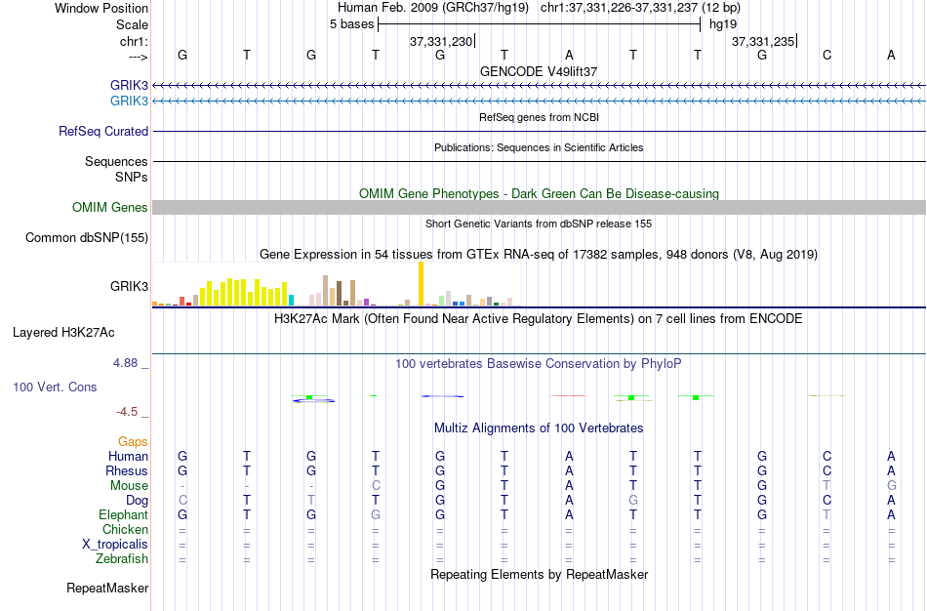The image size is (927, 611).
Task: Click 100 vertebrates Basewise Conservation title
Action: coord(539,364)
